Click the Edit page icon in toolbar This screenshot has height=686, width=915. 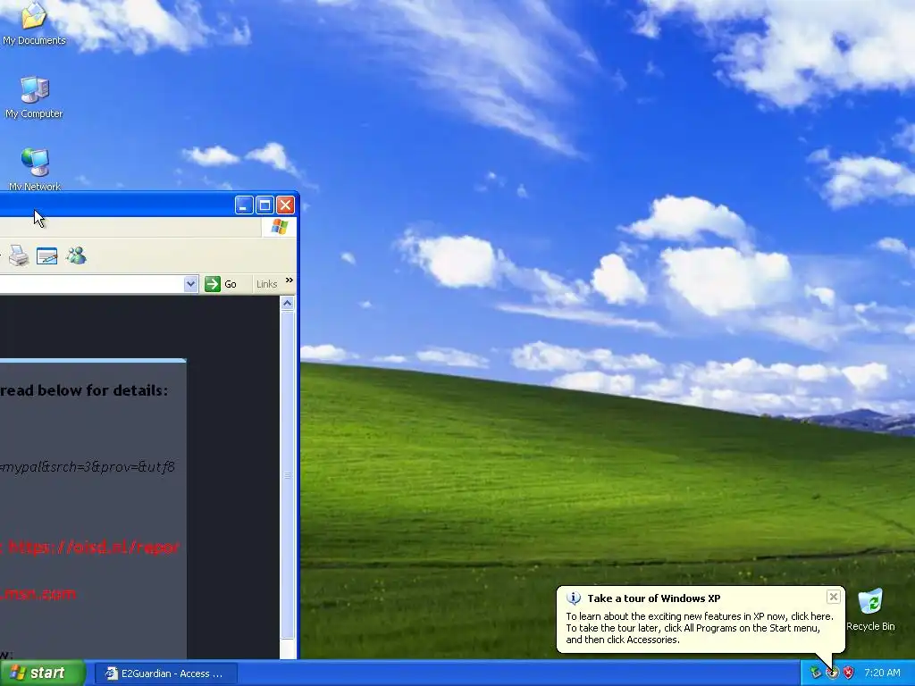[46, 255]
